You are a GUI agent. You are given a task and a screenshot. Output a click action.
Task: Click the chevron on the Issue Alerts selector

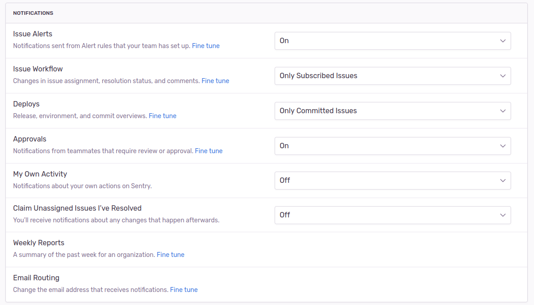click(x=503, y=40)
